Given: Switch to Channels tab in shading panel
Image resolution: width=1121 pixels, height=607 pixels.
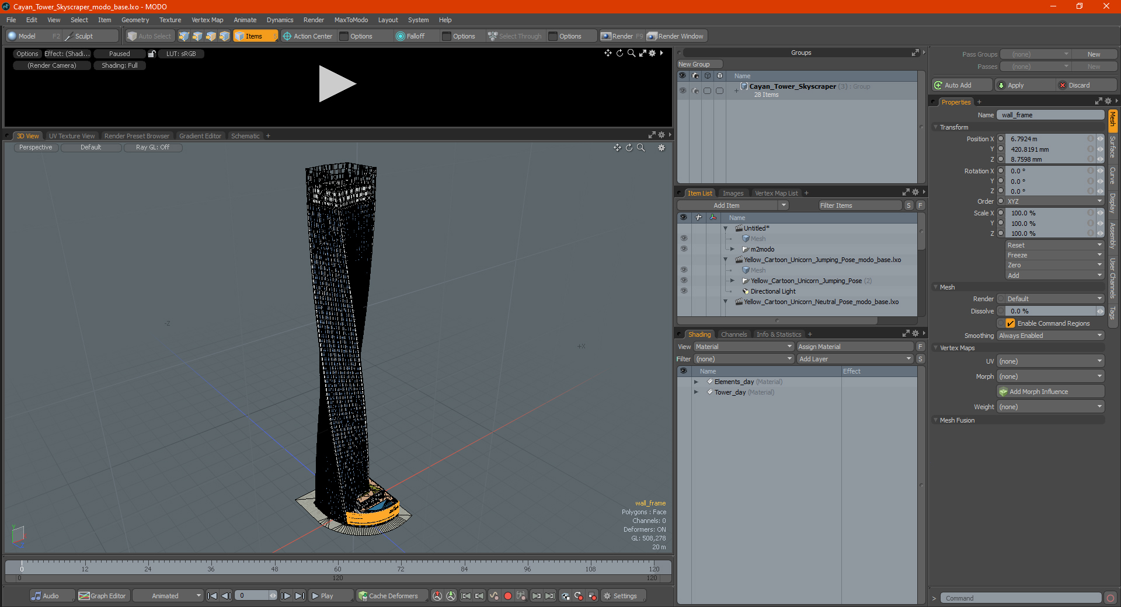Looking at the screenshot, I should tap(734, 334).
